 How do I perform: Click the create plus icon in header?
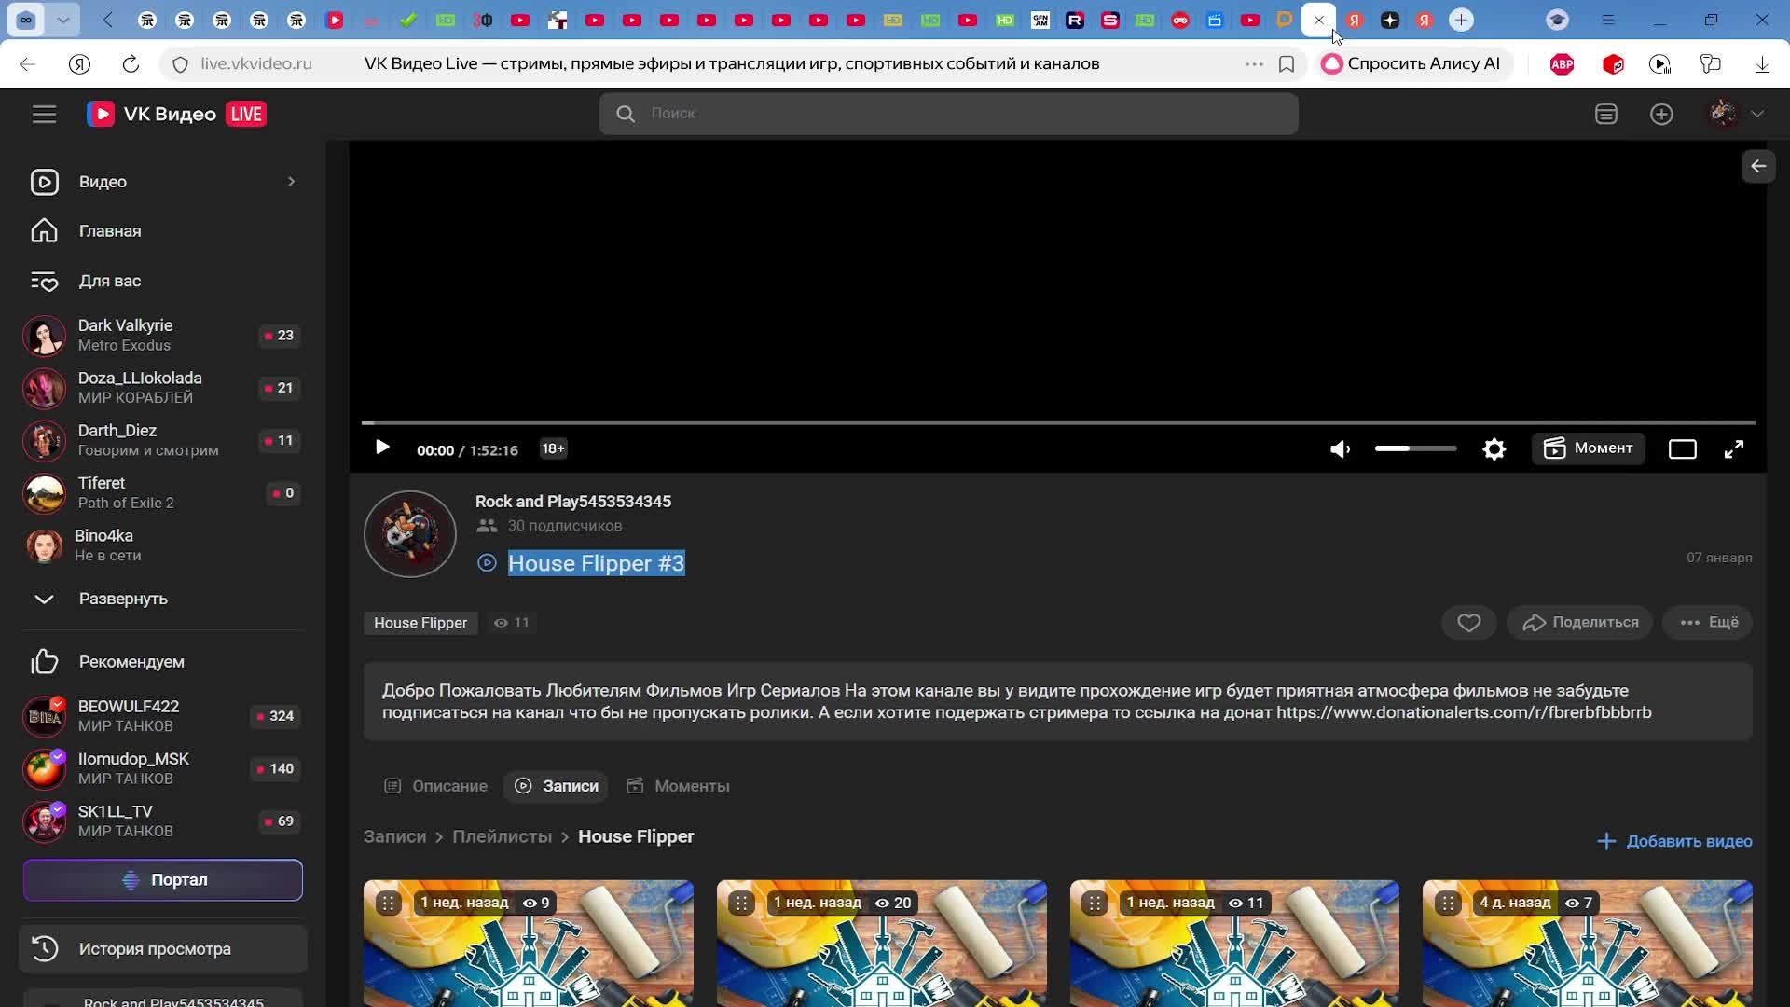tap(1661, 114)
